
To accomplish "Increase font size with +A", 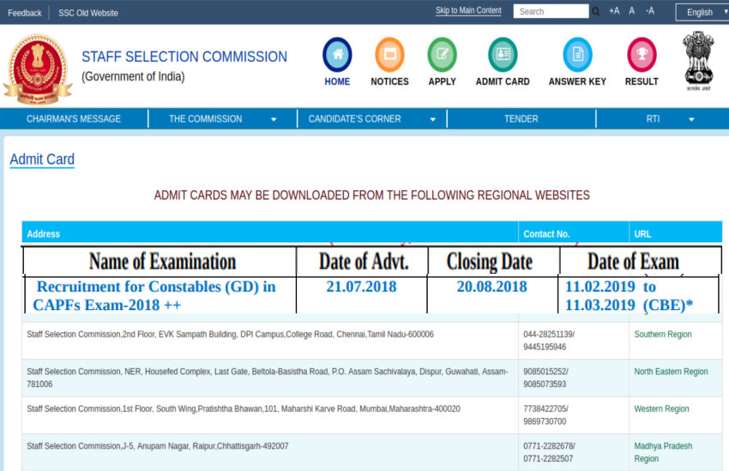I will click(614, 11).
